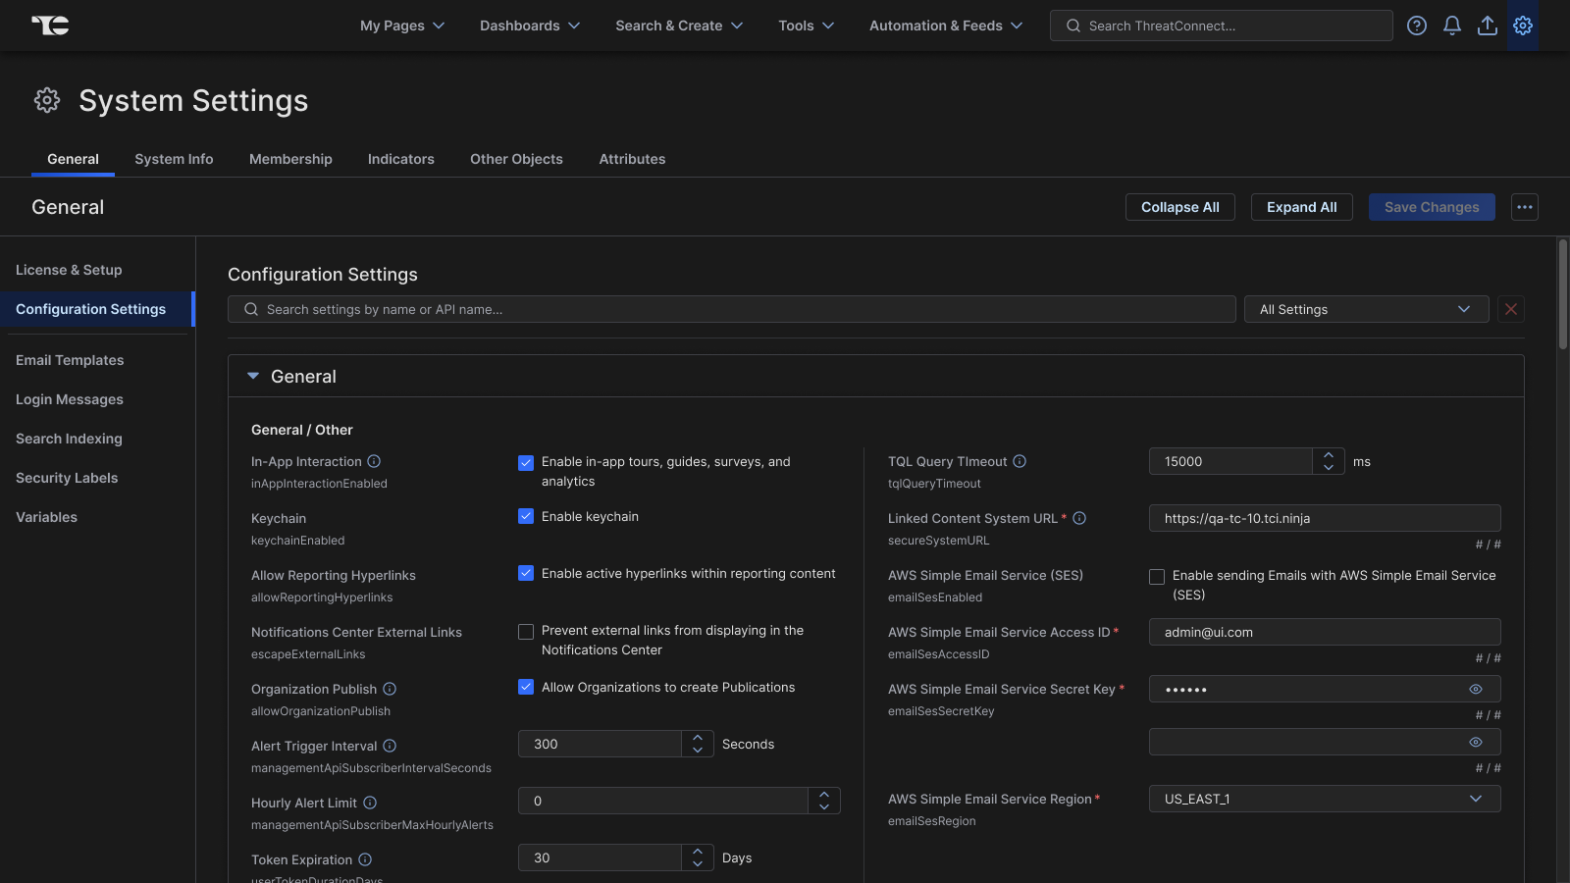Click the ThreatConnect logo icon
Image resolution: width=1570 pixels, height=883 pixels.
pos(50,26)
